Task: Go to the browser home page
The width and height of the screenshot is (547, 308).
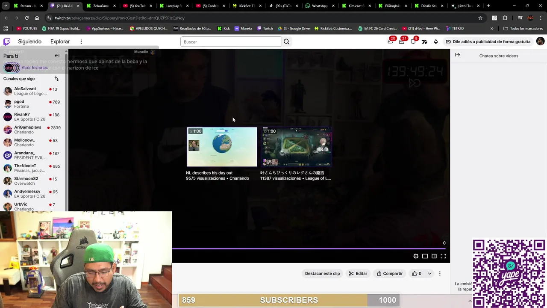Action: click(x=37, y=18)
